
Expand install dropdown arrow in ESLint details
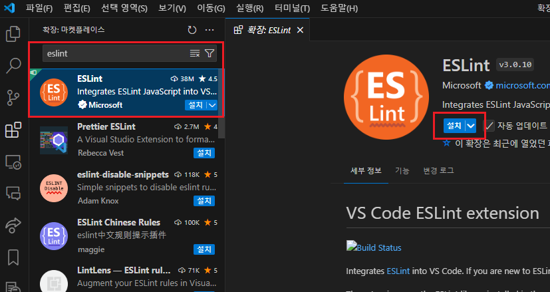click(x=471, y=126)
